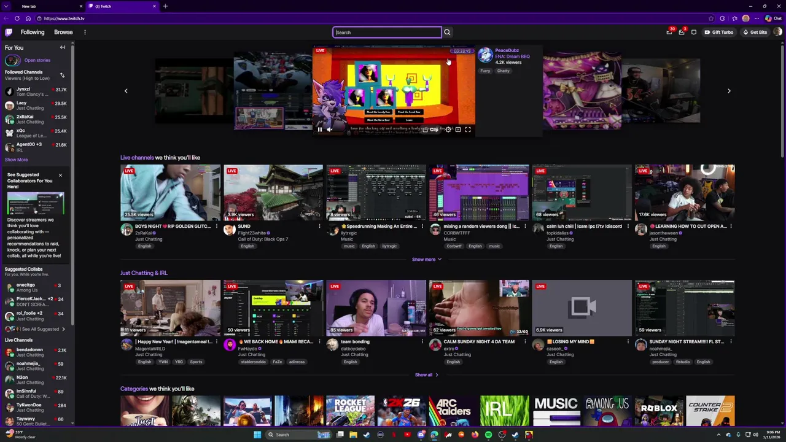Open stories in the sidebar
The image size is (786, 442).
pyautogui.click(x=28, y=60)
